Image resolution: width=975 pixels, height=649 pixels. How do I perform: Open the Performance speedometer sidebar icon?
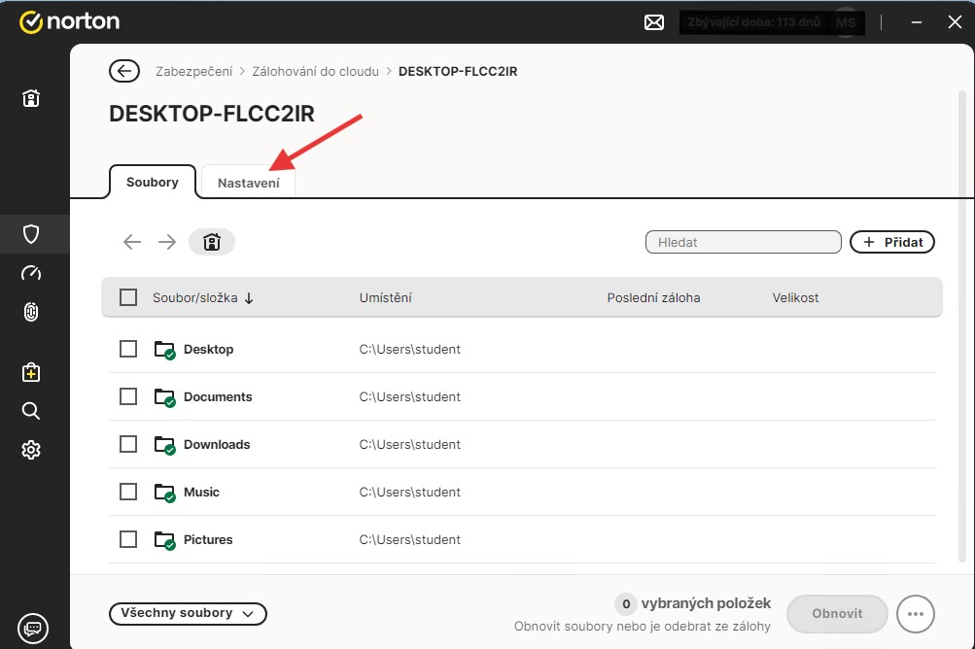(x=31, y=273)
